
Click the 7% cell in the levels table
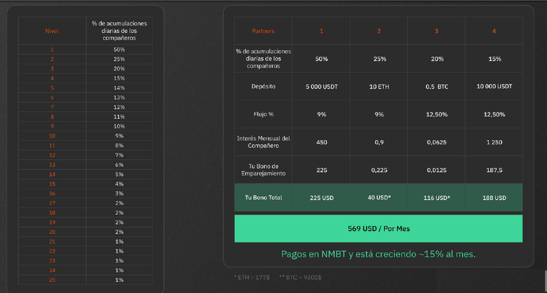[120, 155]
